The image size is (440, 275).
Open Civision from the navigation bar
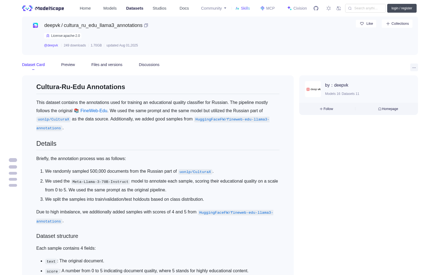[x=297, y=8]
